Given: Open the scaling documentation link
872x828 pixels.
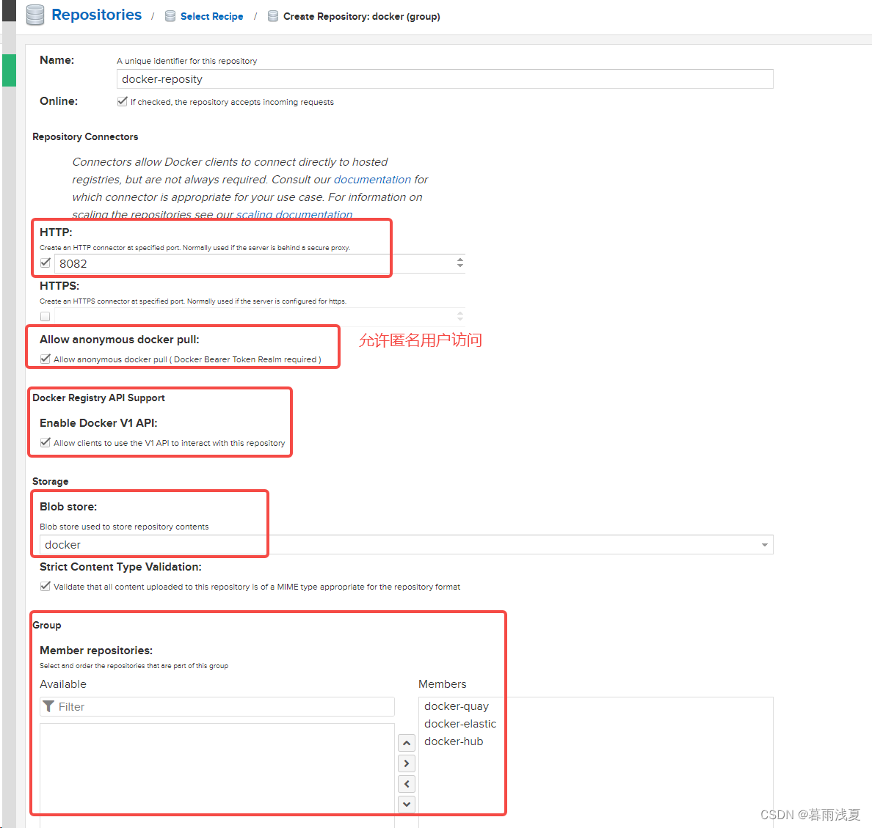Looking at the screenshot, I should [294, 215].
